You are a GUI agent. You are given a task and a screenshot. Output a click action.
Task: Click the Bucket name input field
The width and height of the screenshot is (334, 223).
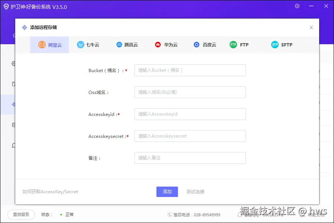190,70
